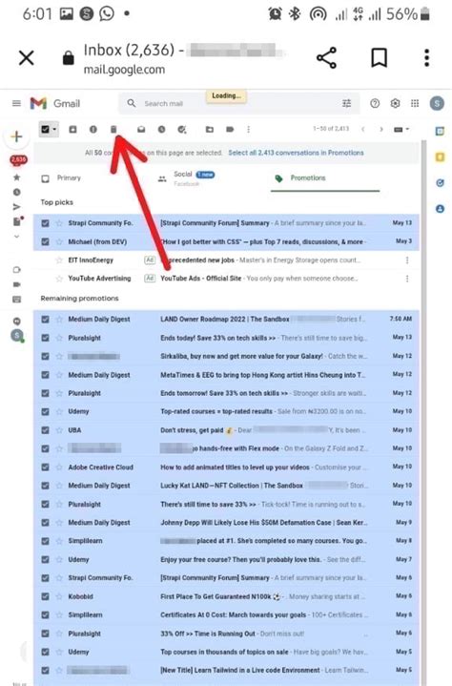Delete selected conversations with trash icon
The height and width of the screenshot is (686, 452).
(113, 129)
